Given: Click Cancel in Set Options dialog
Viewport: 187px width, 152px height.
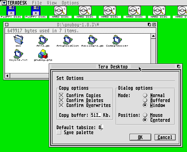Looking at the screenshot, I should point(165,137).
